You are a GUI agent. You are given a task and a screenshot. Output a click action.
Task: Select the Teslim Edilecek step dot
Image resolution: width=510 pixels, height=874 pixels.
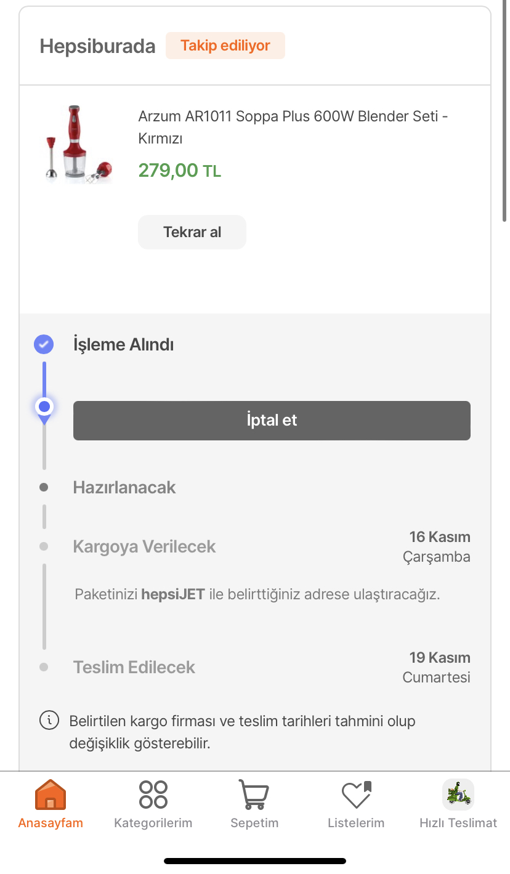point(44,667)
